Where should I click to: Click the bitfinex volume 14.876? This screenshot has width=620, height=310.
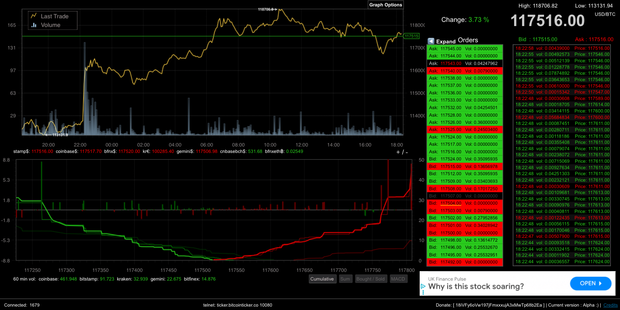coord(209,279)
